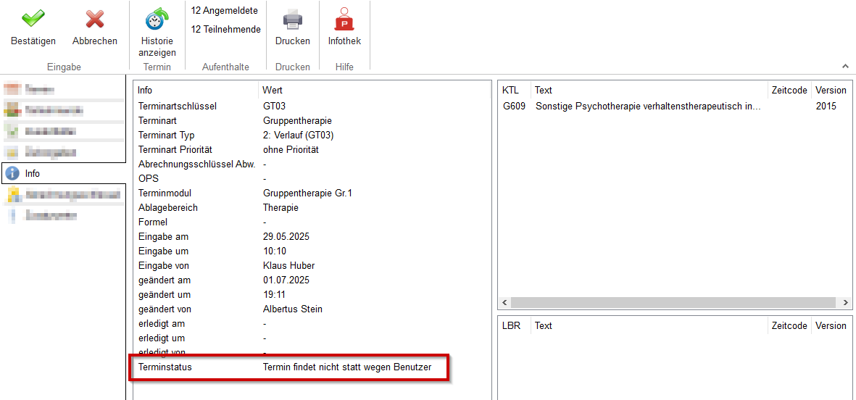
Task: Click the 12 Angemeldete label
Action: 225,10
